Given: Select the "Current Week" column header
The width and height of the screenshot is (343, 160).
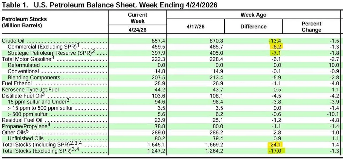Looking at the screenshot, I should pos(137,18).
